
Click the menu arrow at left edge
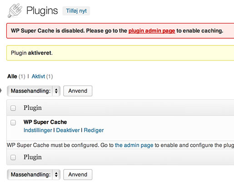point(0,91)
